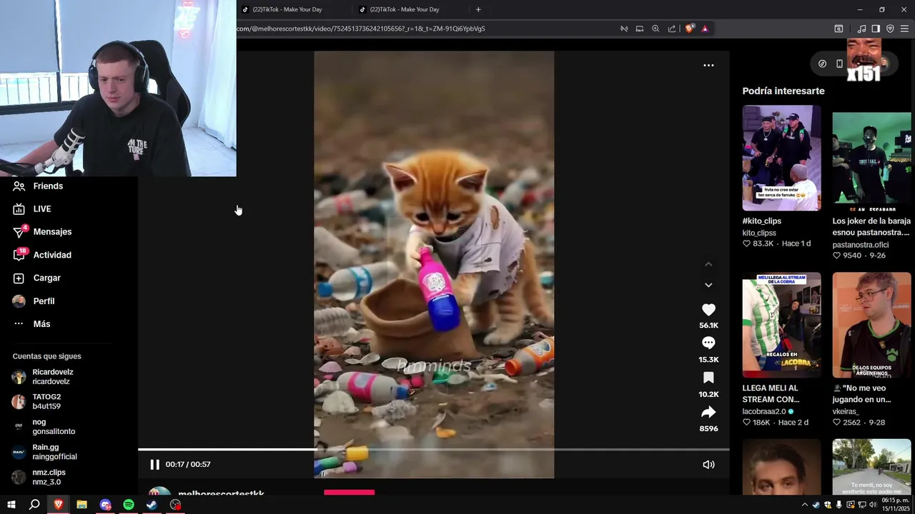This screenshot has width=915, height=514.
Task: Open nog gonsalitonto account
Action: 54,427
